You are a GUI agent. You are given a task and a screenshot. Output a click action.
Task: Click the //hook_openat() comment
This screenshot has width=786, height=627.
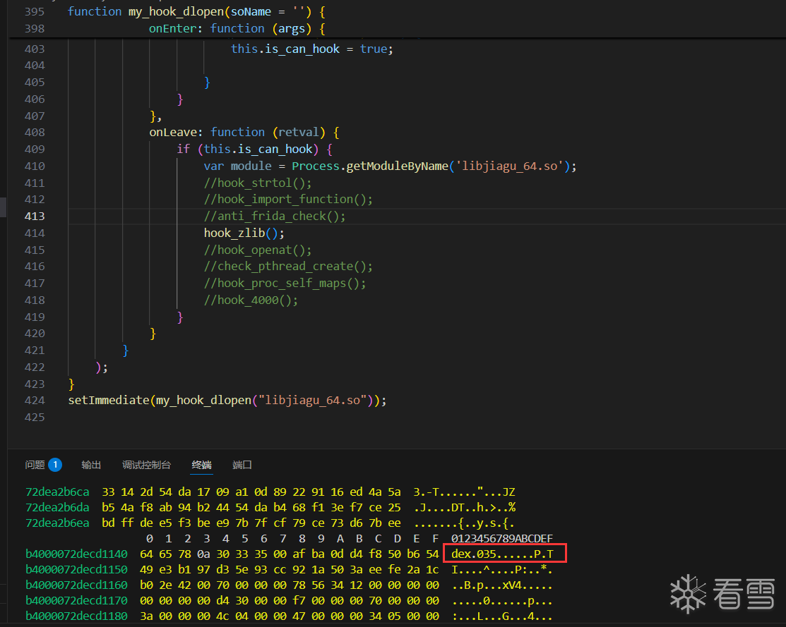click(x=258, y=250)
